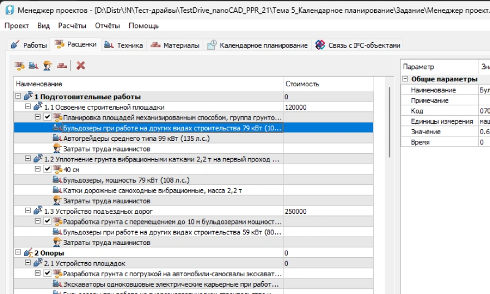Click the add labor worker toolbar icon
Screen dimensions: 490x294
coord(47,65)
